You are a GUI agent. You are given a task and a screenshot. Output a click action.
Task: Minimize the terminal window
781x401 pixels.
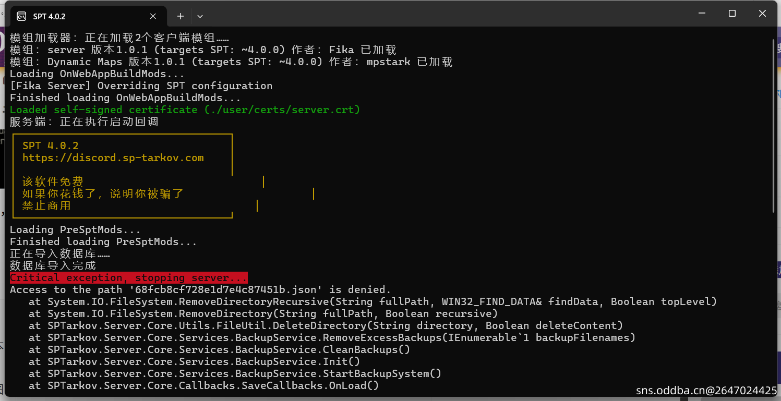703,14
